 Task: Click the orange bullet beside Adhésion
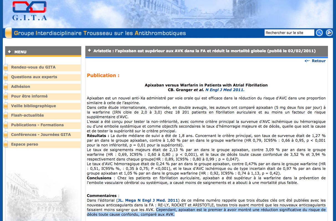(6, 87)
